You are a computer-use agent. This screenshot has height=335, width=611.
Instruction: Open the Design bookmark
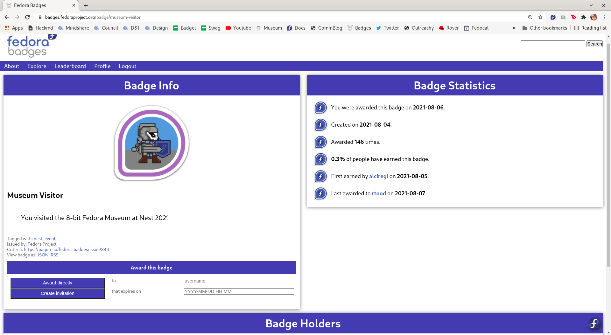coord(156,28)
